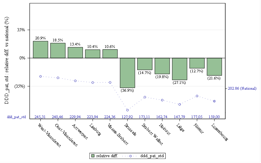Click the Liège (27.1%) bar
This screenshot has height=163, width=261.
click(179, 69)
